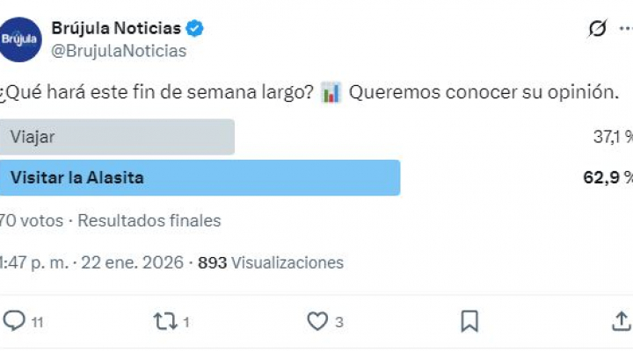Click the @BrujulaNoticias handle
The height and width of the screenshot is (351, 633).
119,51
